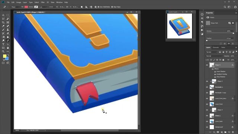Select the Horizontal Type tool
Screen dimensions: 238x134
(3, 44)
